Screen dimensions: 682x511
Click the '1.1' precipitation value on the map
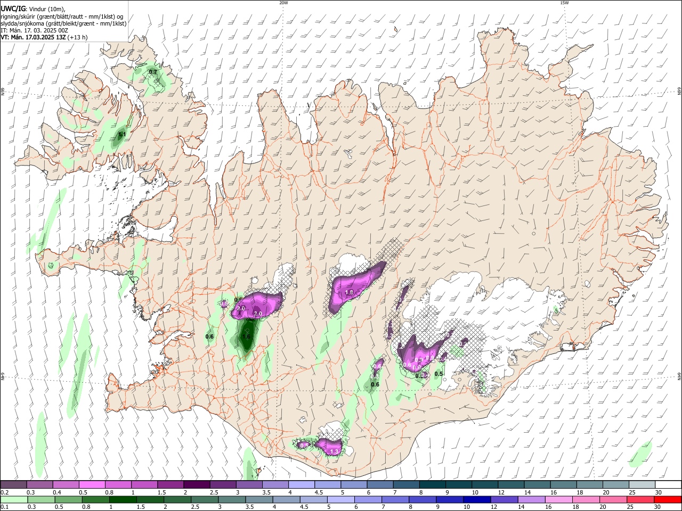coord(122,135)
